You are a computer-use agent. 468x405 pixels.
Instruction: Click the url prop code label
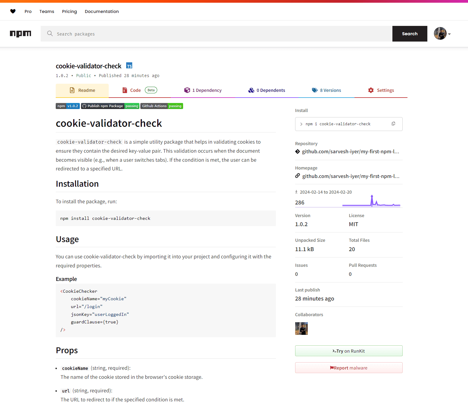[66, 391]
